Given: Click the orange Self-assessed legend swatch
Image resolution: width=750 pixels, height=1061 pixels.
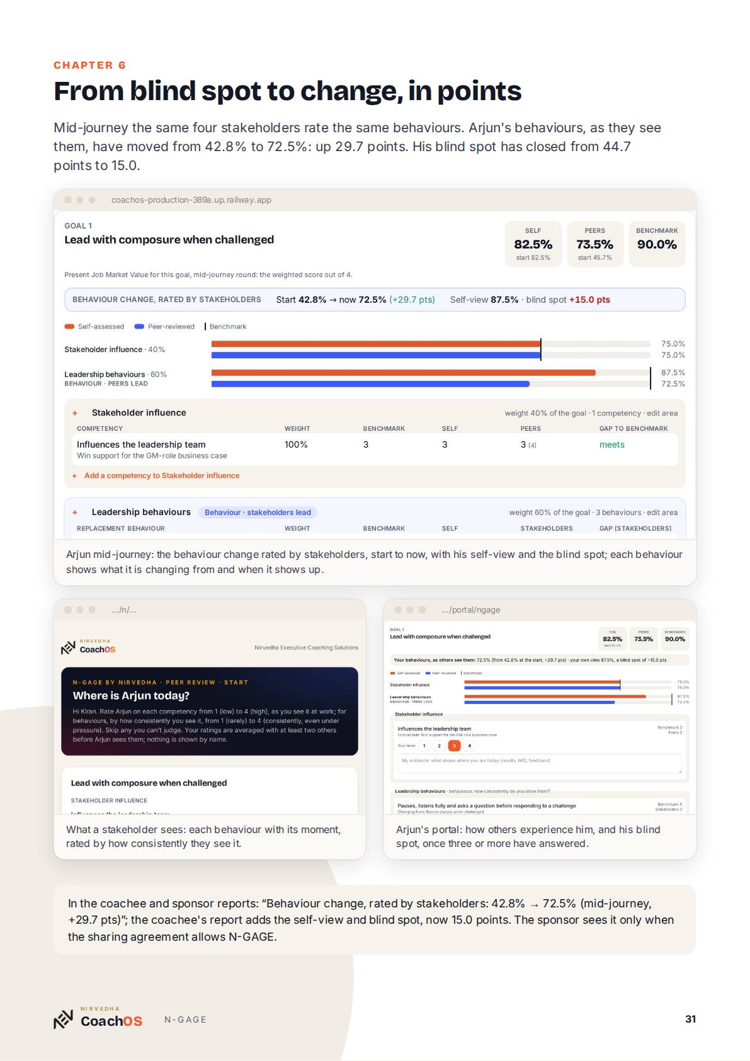Looking at the screenshot, I should tap(69, 327).
